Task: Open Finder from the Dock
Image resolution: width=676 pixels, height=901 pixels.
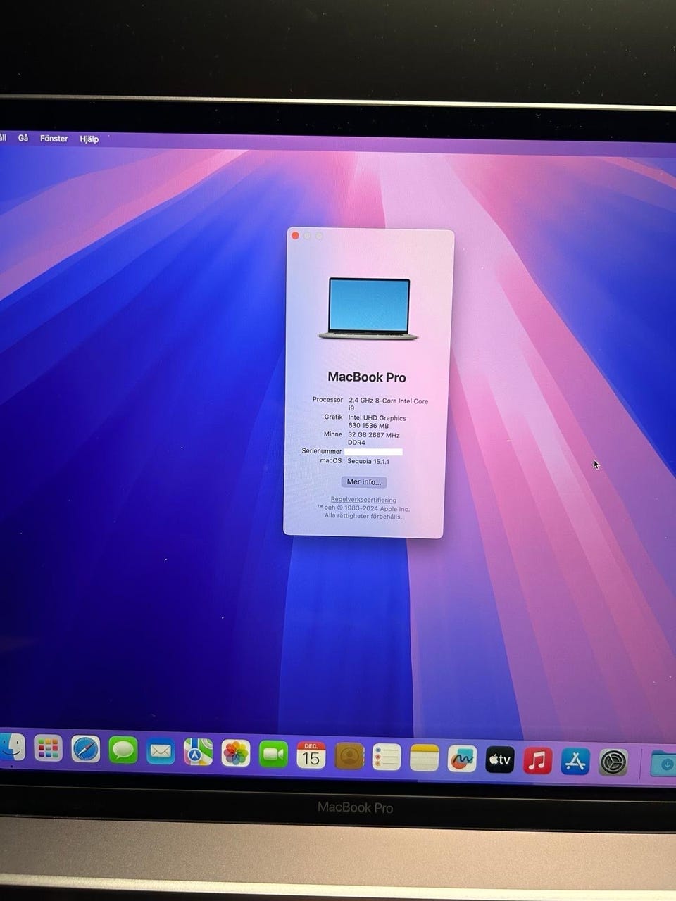Action: pos(12,748)
